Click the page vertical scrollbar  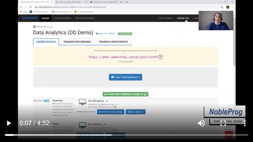pyautogui.click(x=234, y=42)
